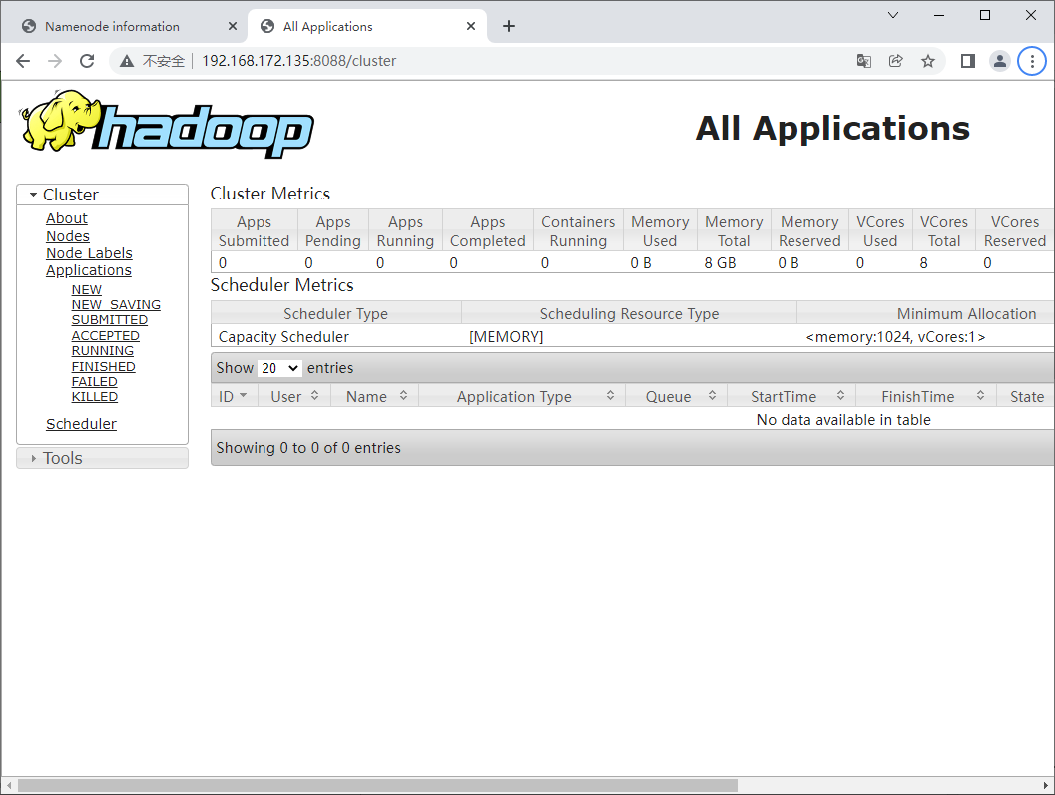Viewport: 1055px width, 795px height.
Task: Filter applications by SUBMITTED state
Action: (x=109, y=320)
